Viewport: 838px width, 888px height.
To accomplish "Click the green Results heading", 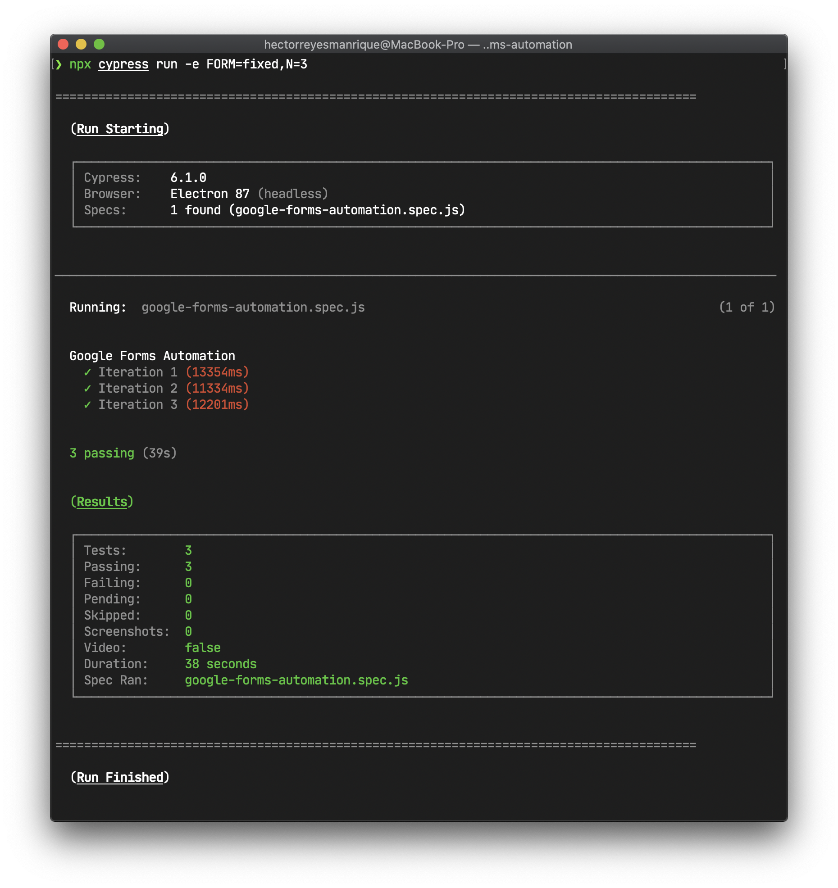I will pyautogui.click(x=102, y=502).
